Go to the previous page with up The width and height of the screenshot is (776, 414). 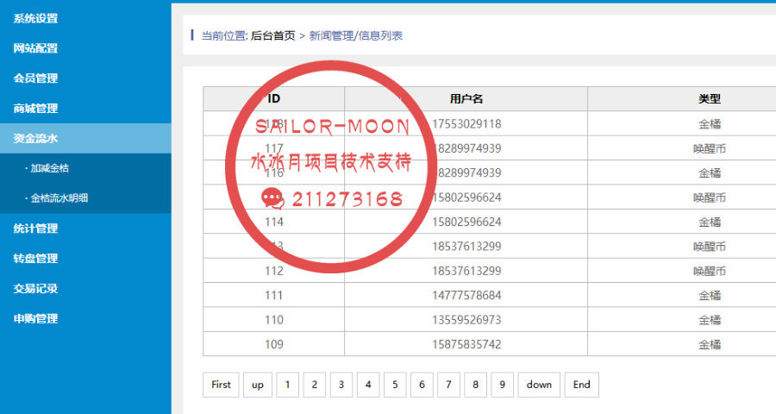tap(257, 385)
